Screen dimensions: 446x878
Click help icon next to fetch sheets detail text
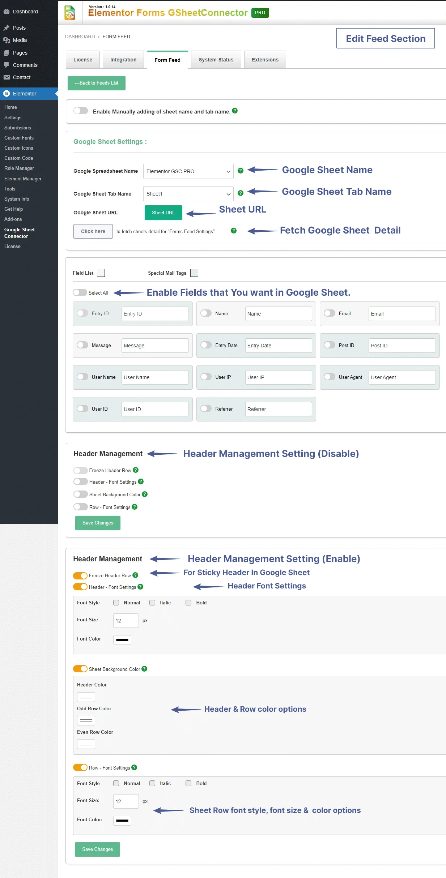pyautogui.click(x=234, y=231)
